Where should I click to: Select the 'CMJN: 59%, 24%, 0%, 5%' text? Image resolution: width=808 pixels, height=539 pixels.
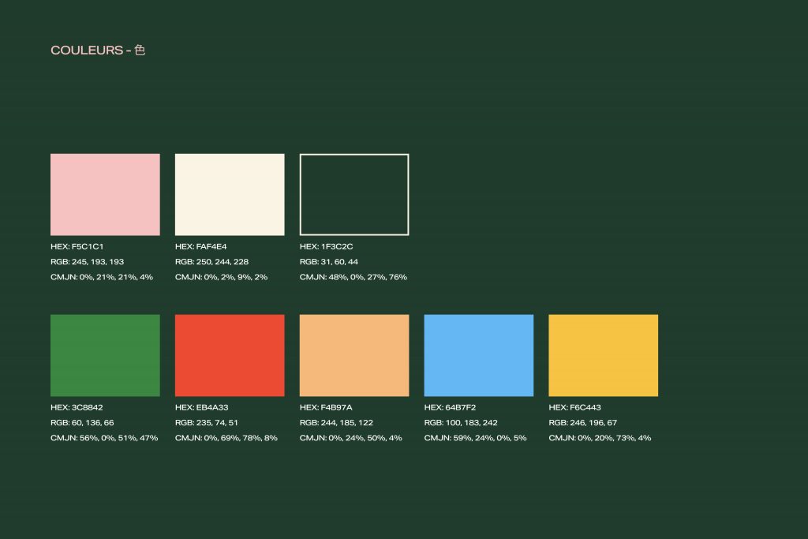(x=475, y=438)
